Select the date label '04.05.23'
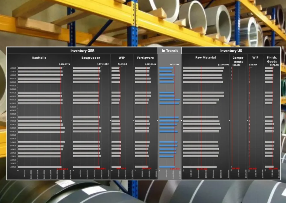286x203 pixels. coord(13,96)
